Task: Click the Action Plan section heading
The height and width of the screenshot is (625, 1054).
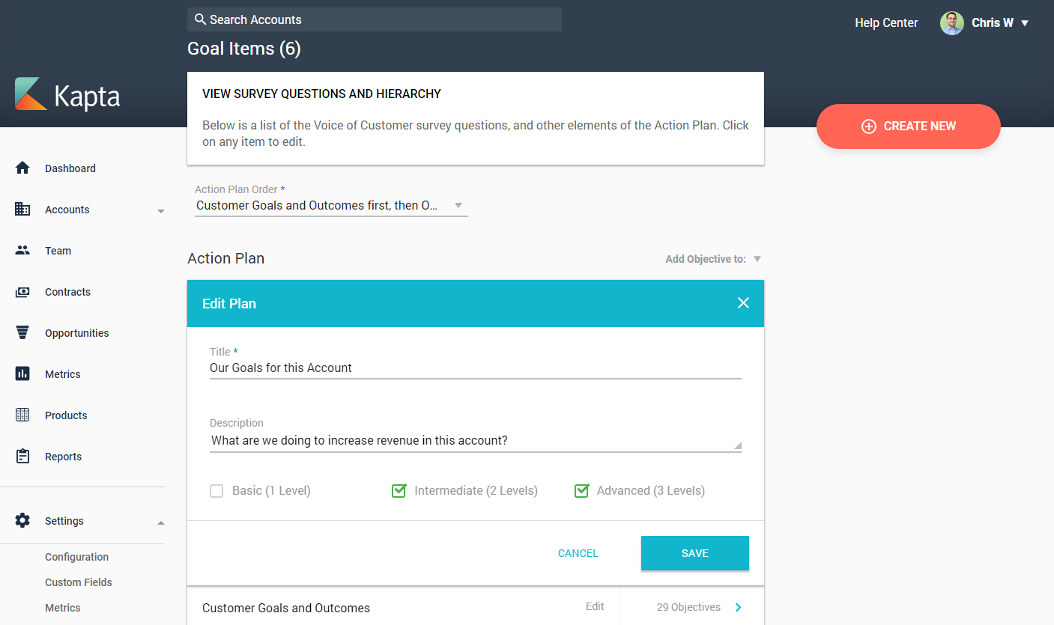Action: (225, 258)
